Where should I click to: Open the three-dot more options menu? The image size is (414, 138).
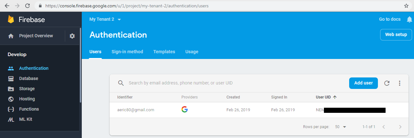point(399,83)
